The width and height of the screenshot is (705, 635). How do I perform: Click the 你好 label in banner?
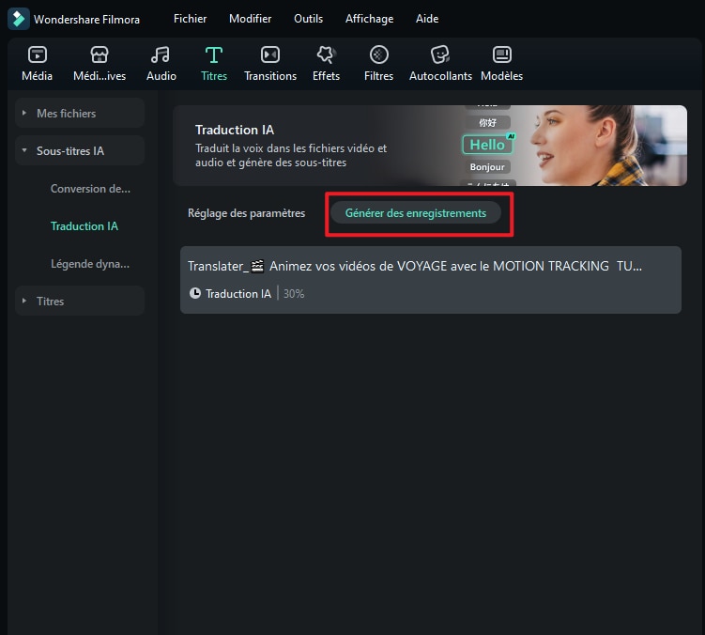tap(487, 122)
